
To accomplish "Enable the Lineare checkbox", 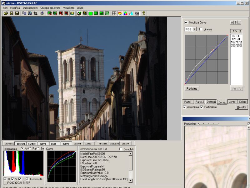I will click(201, 29).
